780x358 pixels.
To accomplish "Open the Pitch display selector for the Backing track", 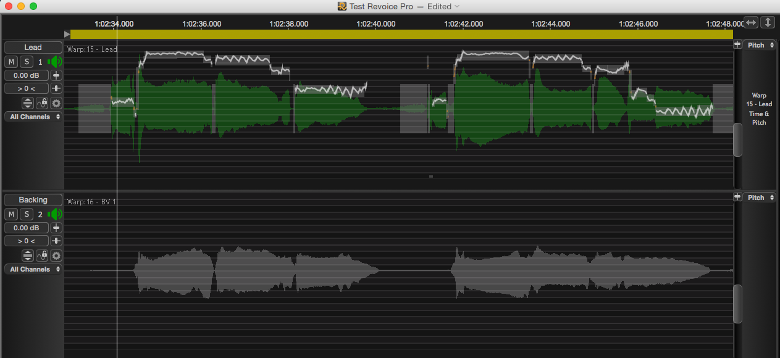I will [759, 197].
